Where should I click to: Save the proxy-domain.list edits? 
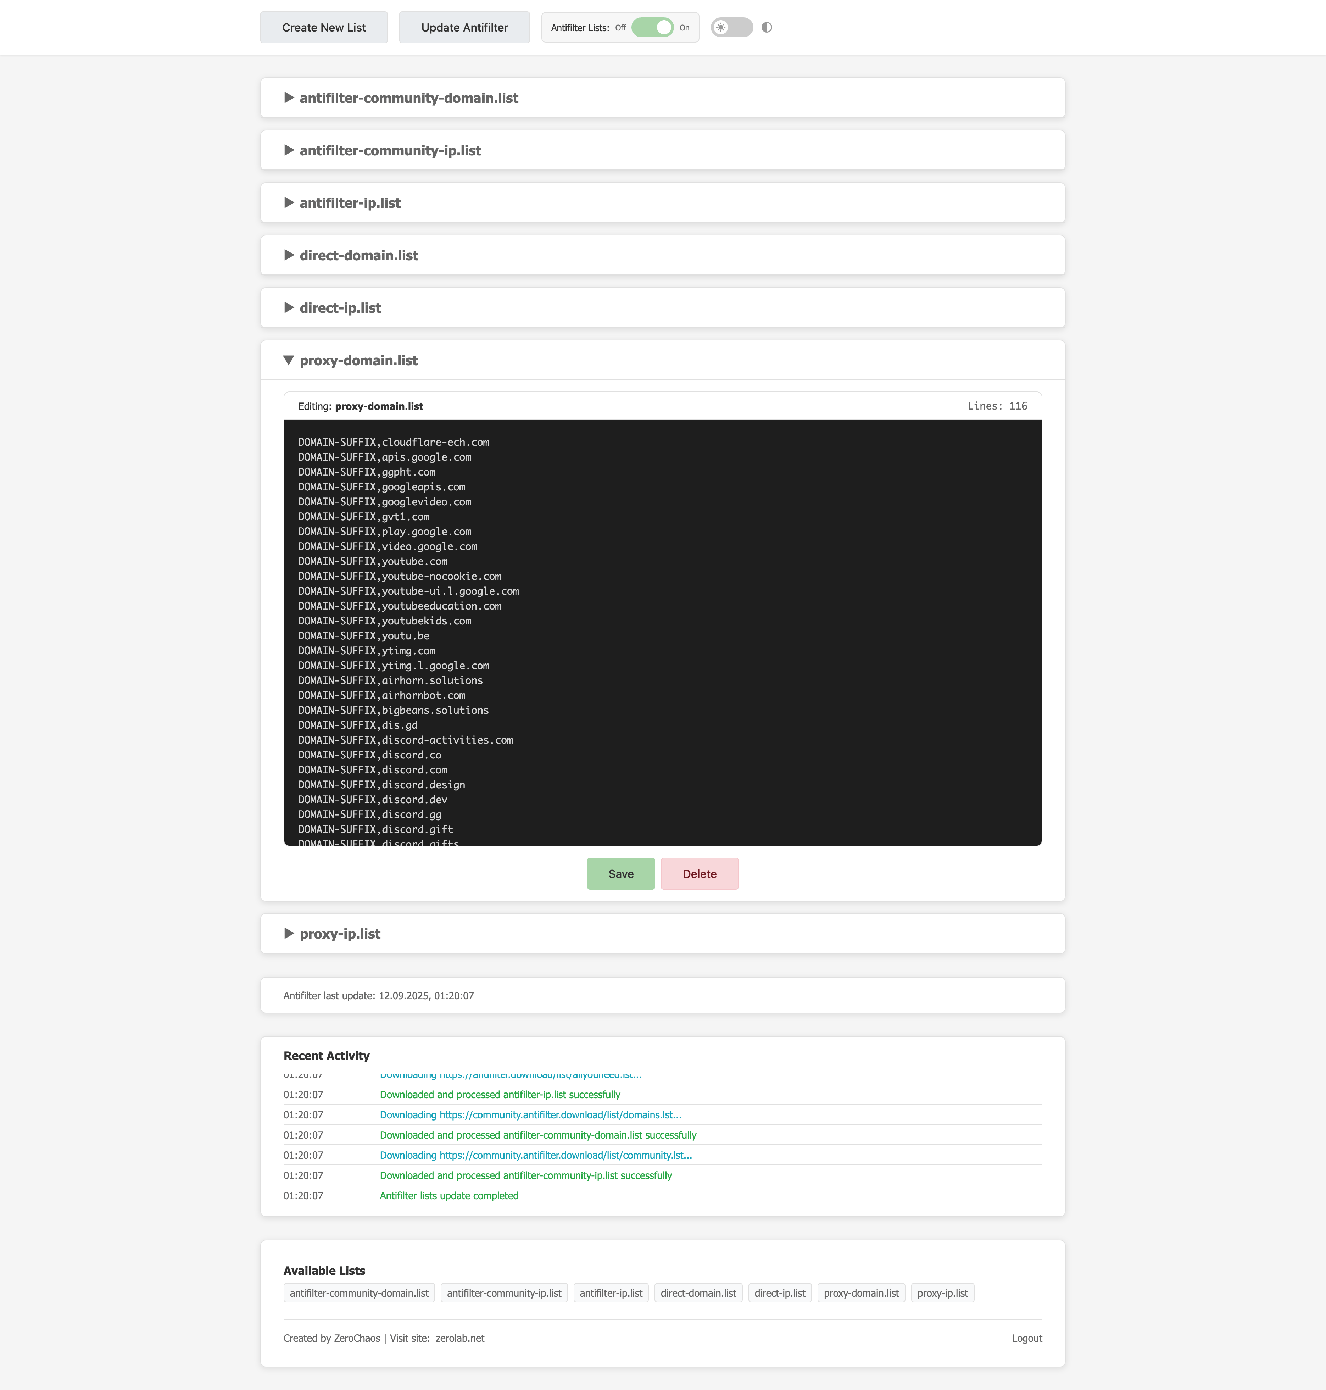point(620,874)
